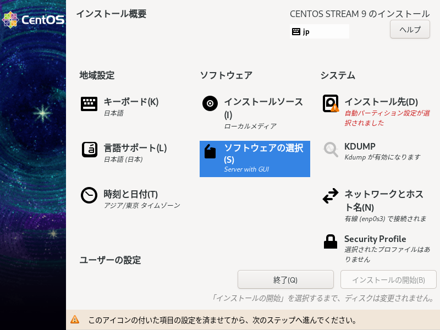Click the インストール概要 title

pyautogui.click(x=112, y=14)
